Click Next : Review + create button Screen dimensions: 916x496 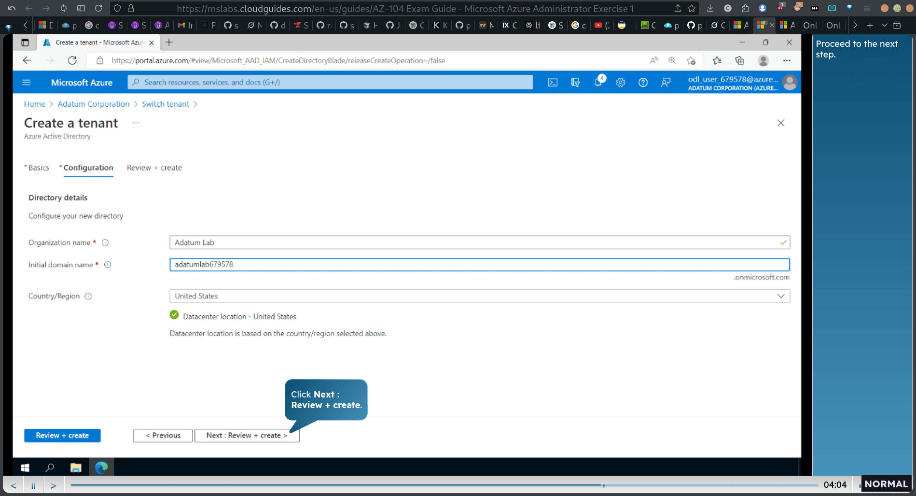tap(247, 436)
